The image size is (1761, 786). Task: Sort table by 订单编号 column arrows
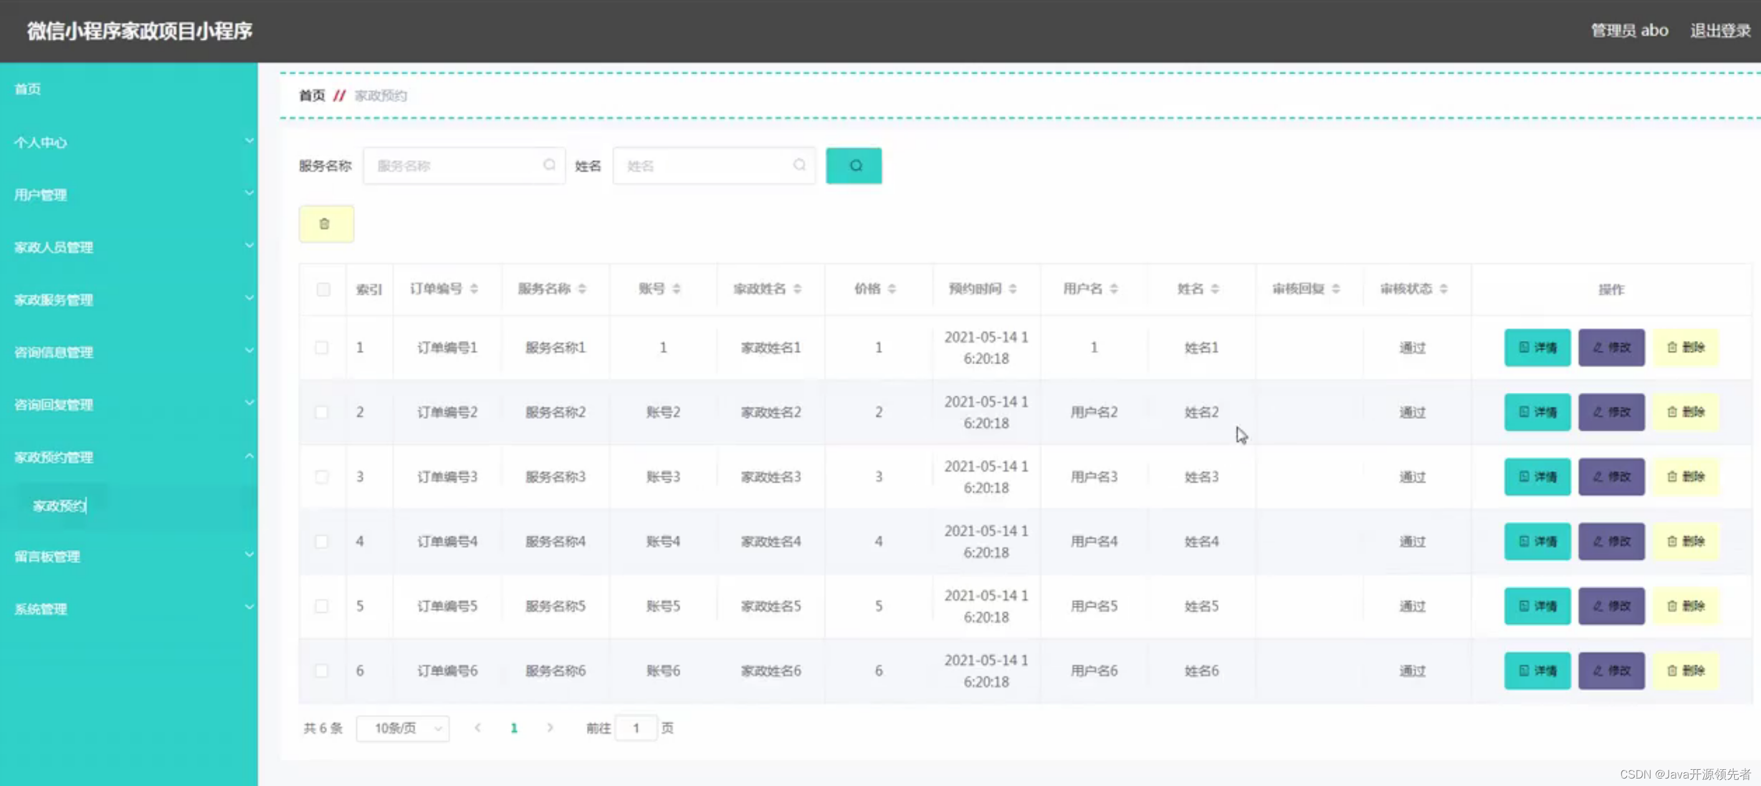pyautogui.click(x=474, y=289)
